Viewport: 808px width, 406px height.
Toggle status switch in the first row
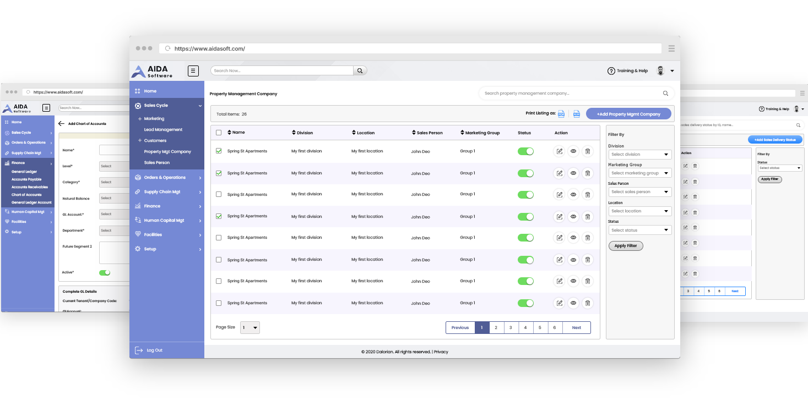pyautogui.click(x=525, y=151)
